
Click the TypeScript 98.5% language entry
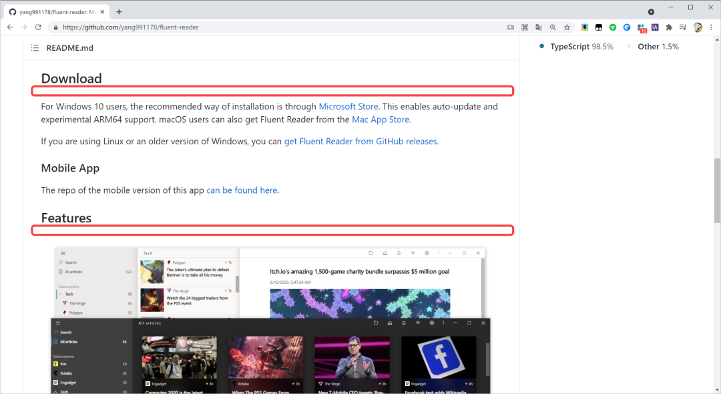[x=577, y=47]
